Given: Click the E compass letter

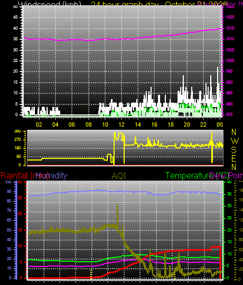Looking at the screenshot, I should tap(234, 158).
